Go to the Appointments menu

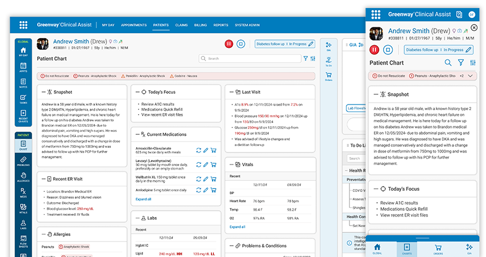133,25
